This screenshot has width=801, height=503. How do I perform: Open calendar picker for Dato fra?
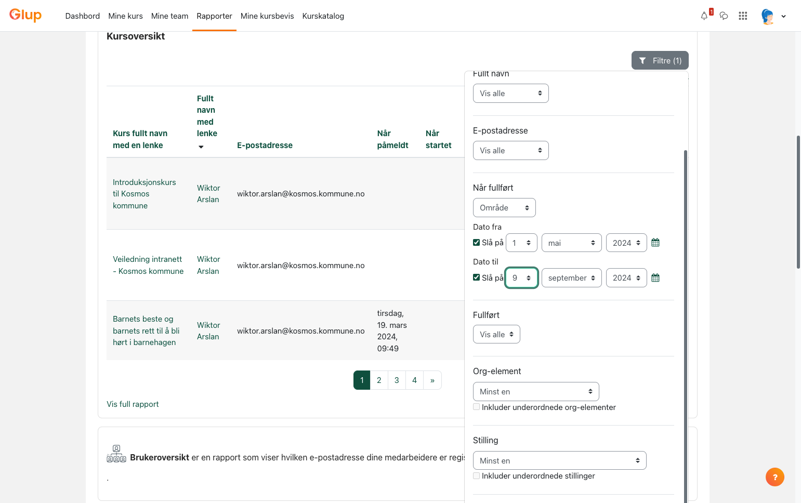coord(655,243)
